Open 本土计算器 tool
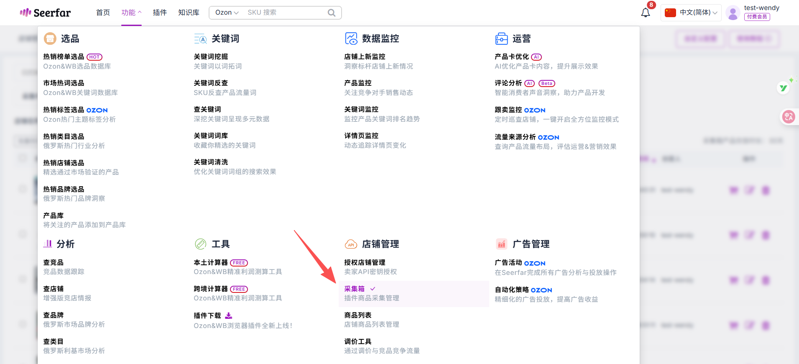Screen dimensions: 799x364 (x=211, y=262)
